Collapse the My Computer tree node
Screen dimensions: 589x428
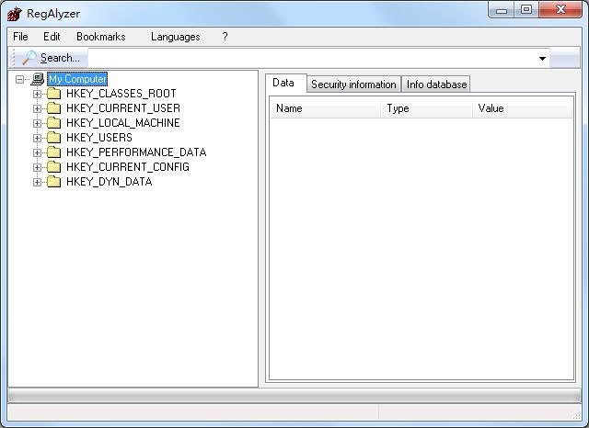(19, 79)
